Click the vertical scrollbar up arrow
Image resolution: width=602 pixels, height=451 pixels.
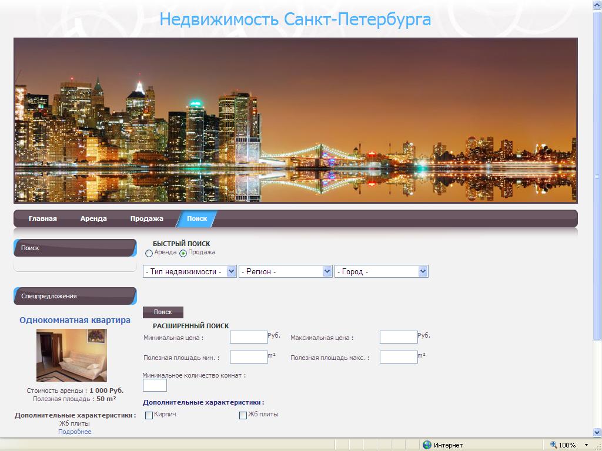(x=597, y=4)
